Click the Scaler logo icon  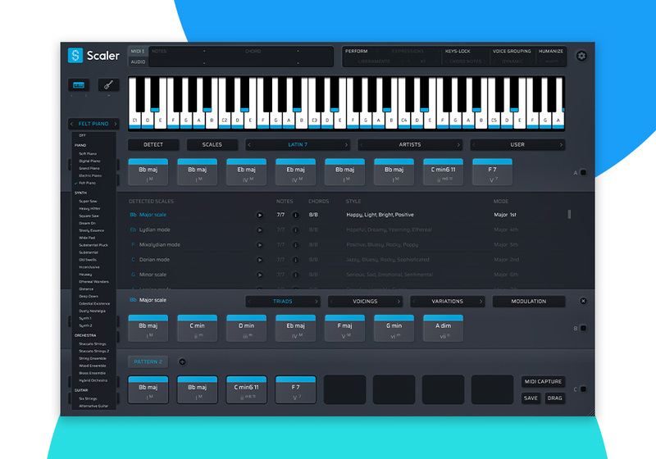[x=75, y=55]
